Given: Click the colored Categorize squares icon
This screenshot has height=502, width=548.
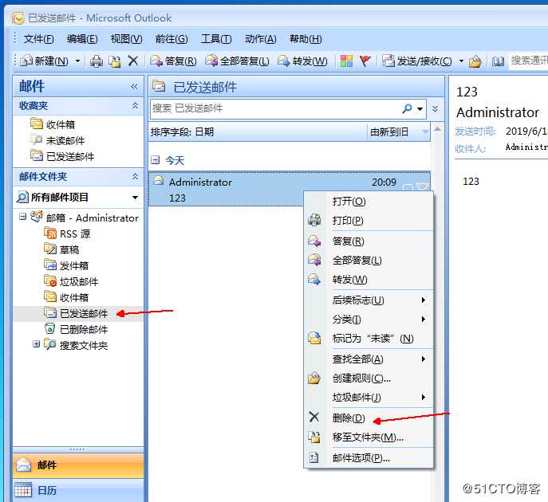Looking at the screenshot, I should tap(346, 61).
